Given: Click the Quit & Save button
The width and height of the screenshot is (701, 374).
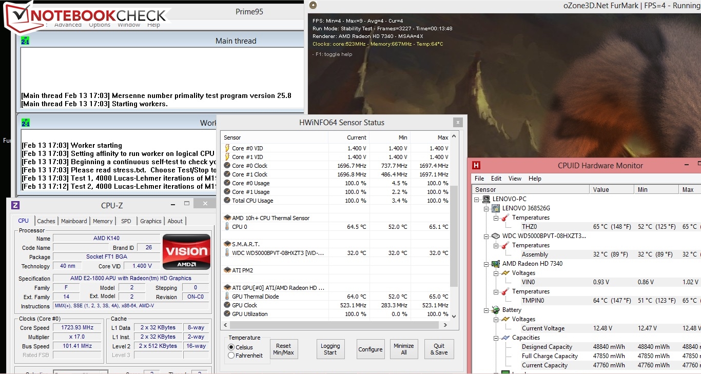Looking at the screenshot, I should (x=439, y=349).
